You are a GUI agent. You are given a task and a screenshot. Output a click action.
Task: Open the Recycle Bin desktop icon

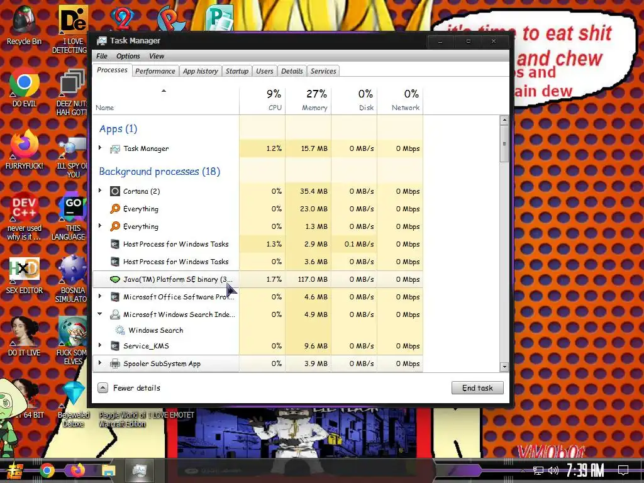[x=24, y=25]
